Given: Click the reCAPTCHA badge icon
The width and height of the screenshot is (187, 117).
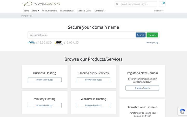Looking at the screenshot, I should tap(182, 111).
